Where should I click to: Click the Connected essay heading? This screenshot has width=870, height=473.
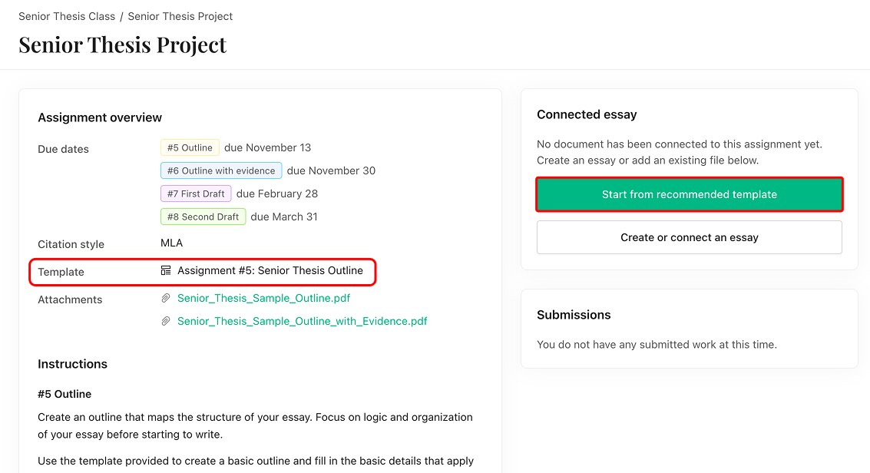[587, 114]
